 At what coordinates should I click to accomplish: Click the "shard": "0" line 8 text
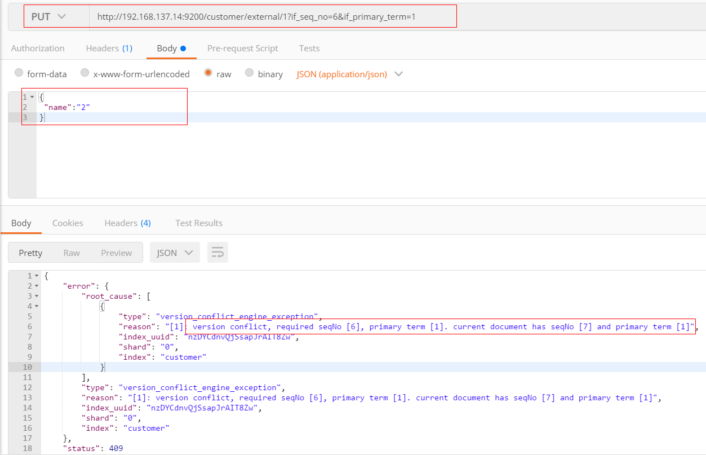point(149,347)
